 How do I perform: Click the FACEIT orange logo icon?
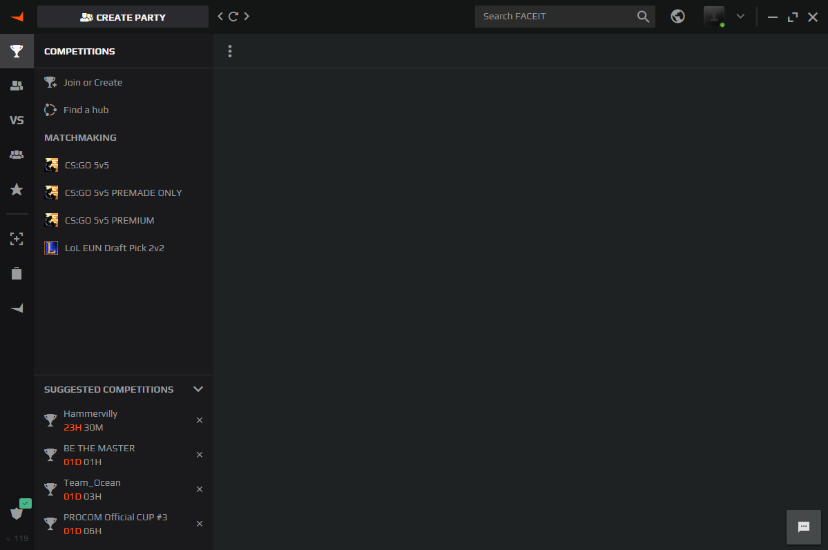click(x=17, y=17)
